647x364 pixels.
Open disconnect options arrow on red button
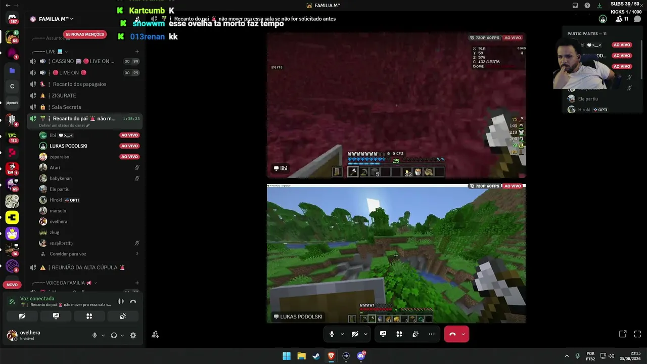tap(464, 334)
